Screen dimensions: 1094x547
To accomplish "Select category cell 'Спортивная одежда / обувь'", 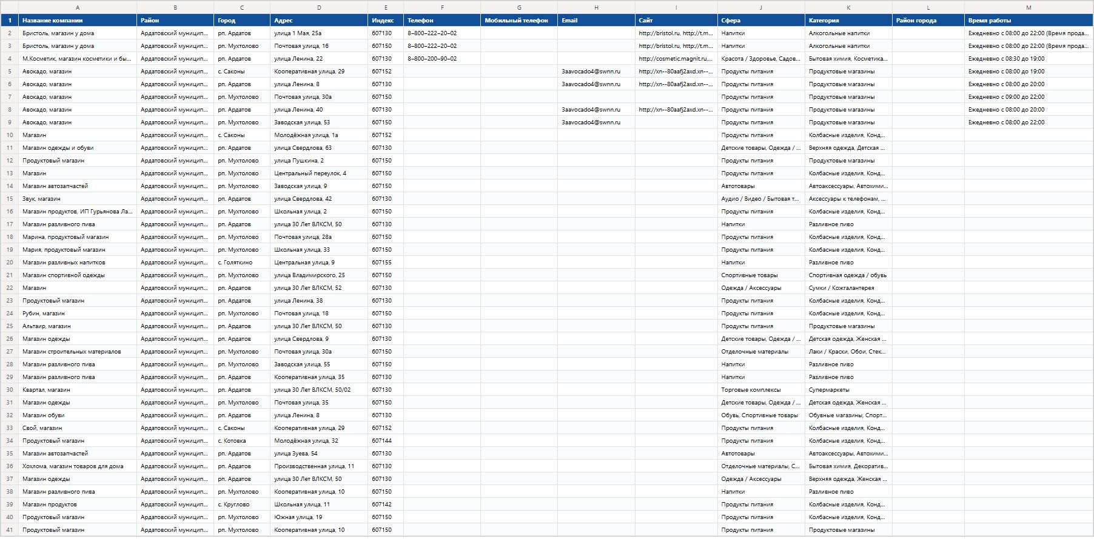I will [848, 275].
